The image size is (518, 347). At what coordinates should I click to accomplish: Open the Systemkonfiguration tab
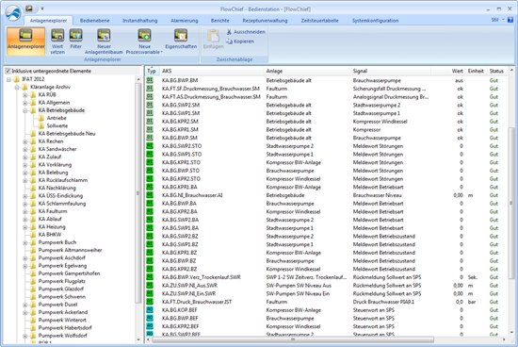[x=375, y=21]
